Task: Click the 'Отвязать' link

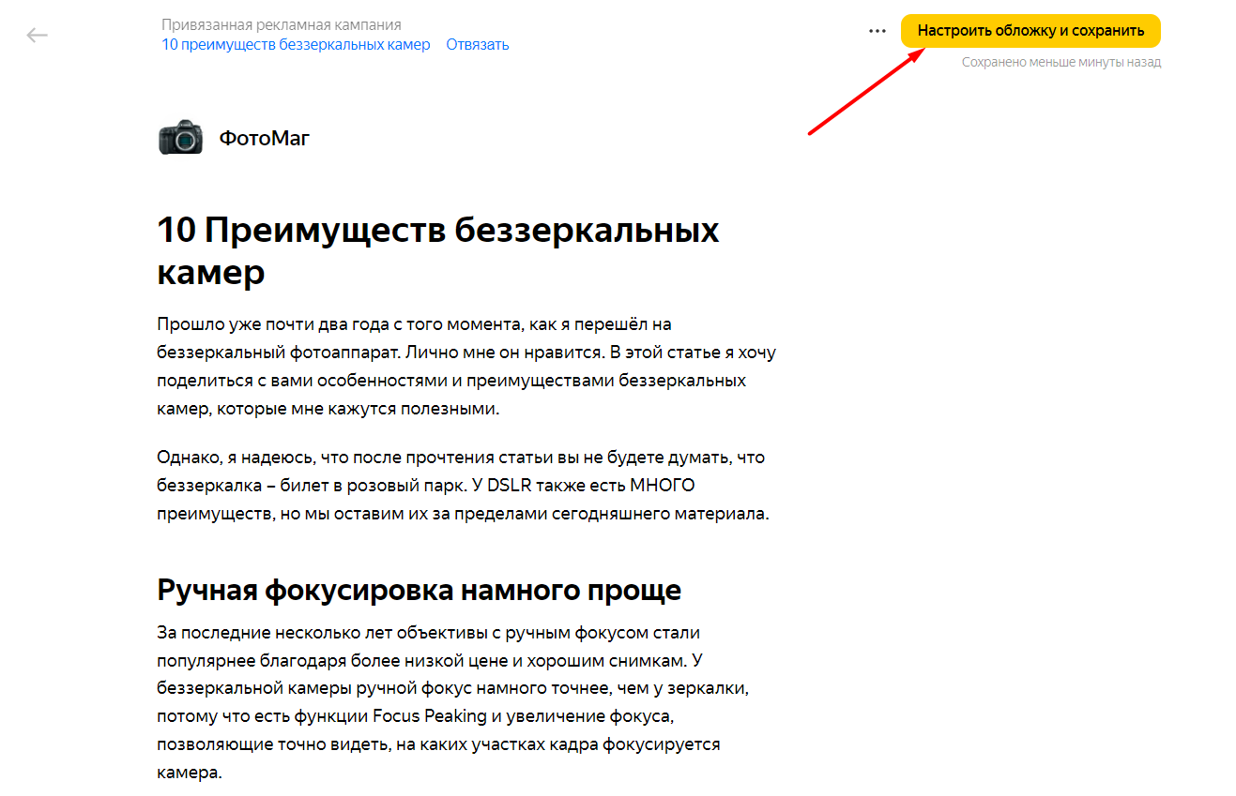Action: pos(477,44)
